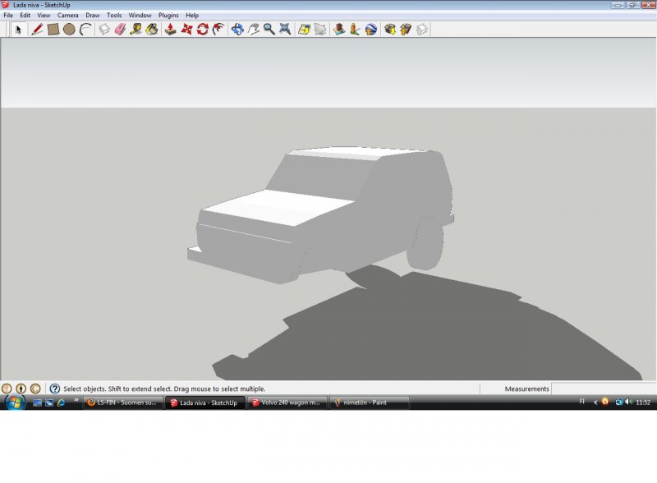Choose the Rectangle tool

pyautogui.click(x=53, y=30)
